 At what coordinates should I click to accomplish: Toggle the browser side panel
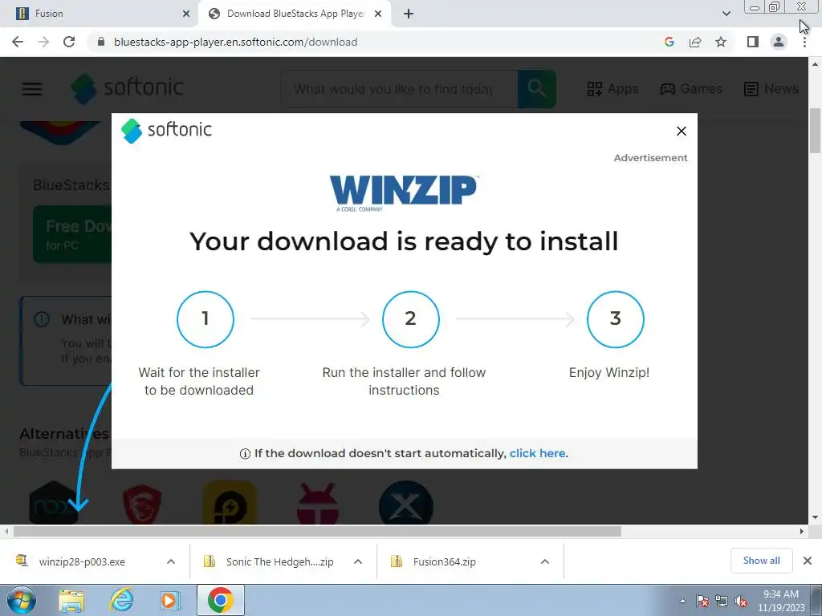[753, 42]
